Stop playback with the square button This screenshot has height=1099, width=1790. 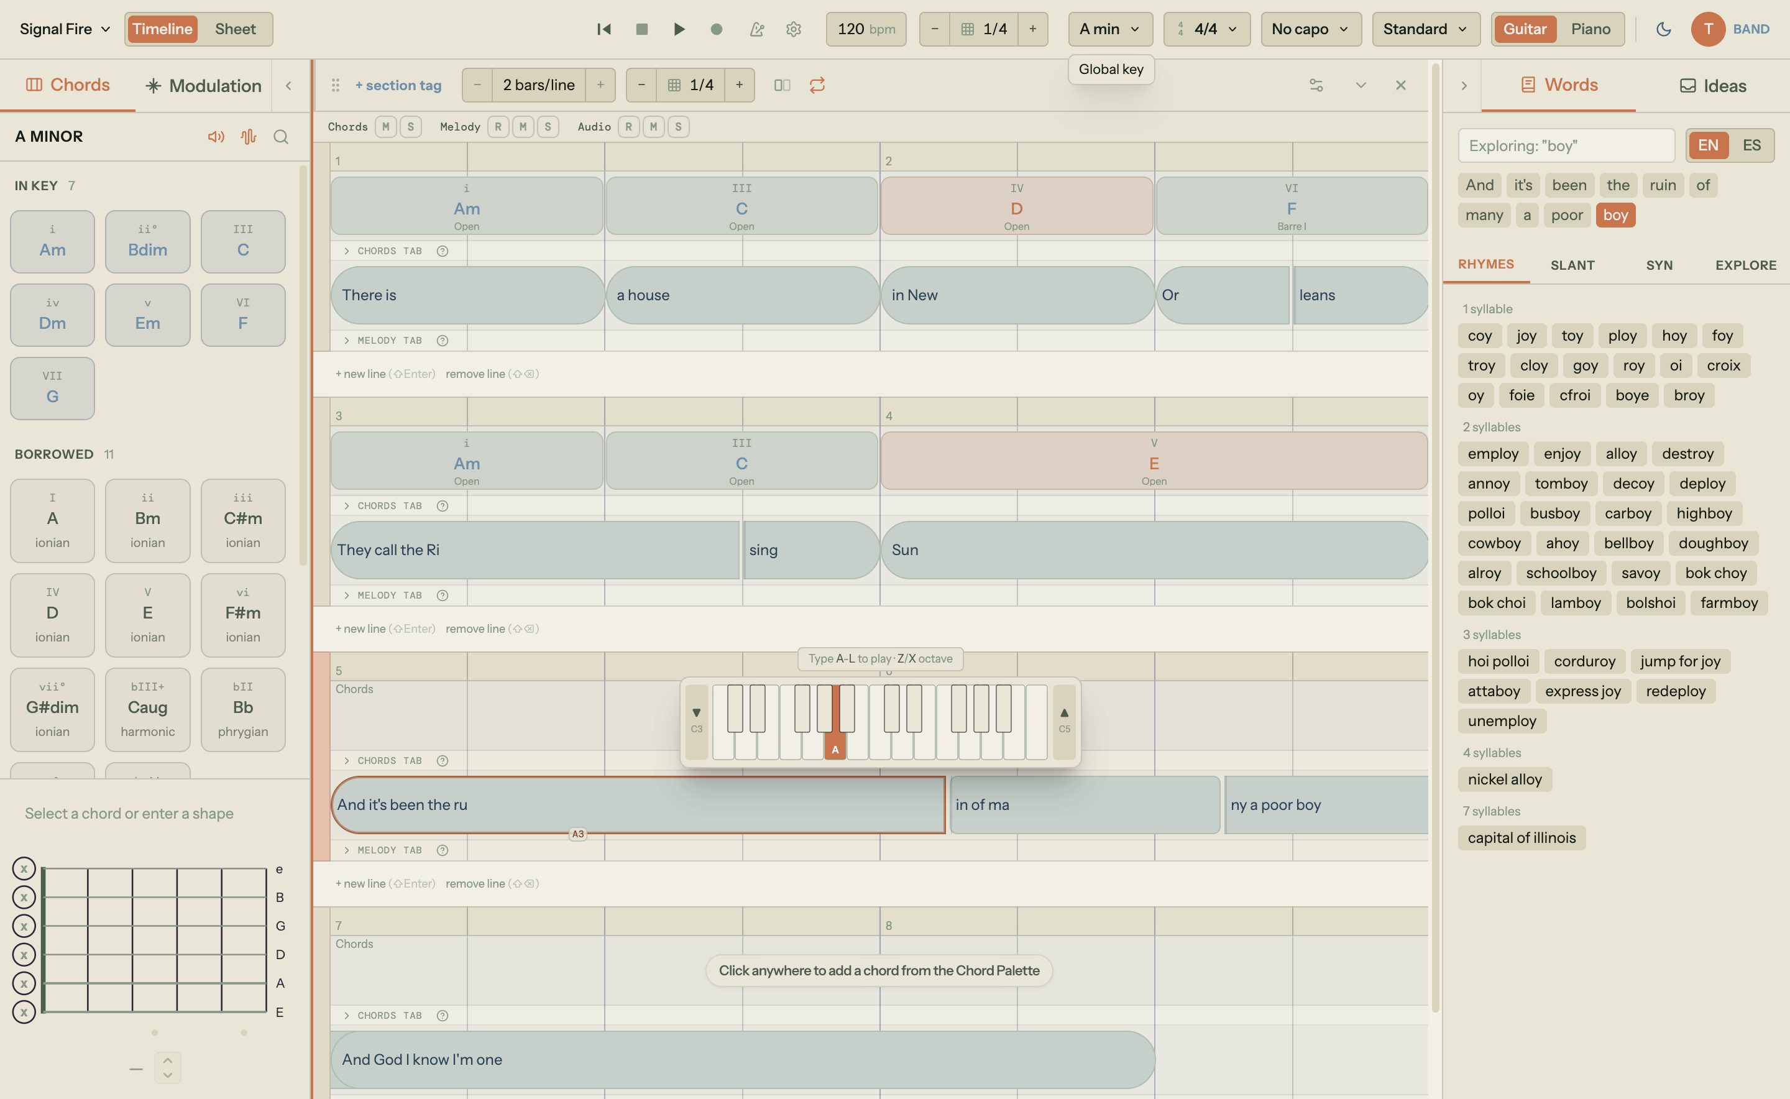641,29
